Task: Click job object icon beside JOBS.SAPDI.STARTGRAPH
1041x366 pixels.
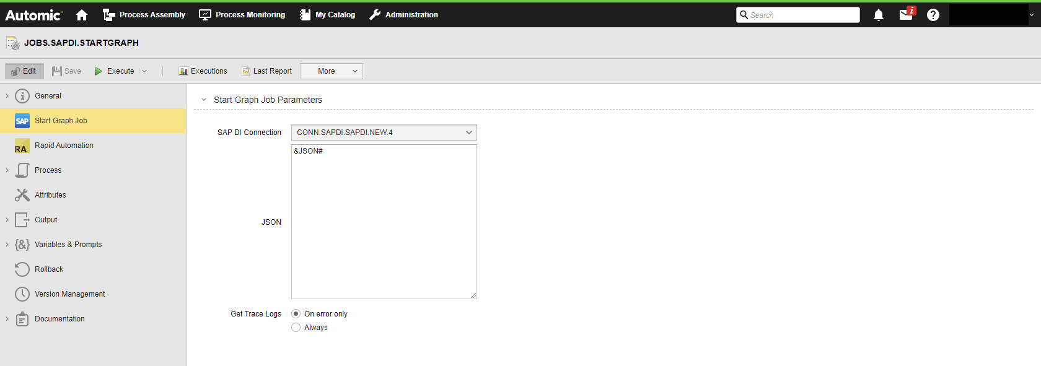Action: pos(12,43)
